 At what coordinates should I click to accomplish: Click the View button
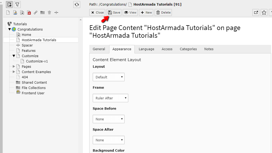pyautogui.click(x=130, y=12)
